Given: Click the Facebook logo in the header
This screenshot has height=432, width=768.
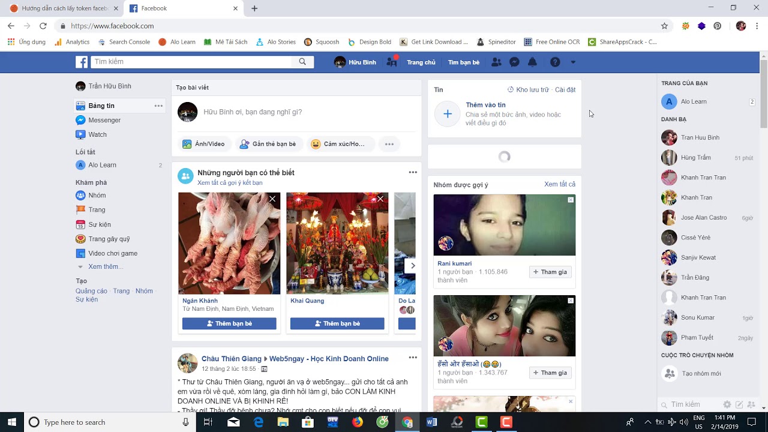Looking at the screenshot, I should coord(82,62).
